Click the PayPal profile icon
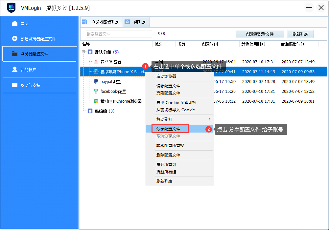The width and height of the screenshot is (329, 230). (x=96, y=81)
